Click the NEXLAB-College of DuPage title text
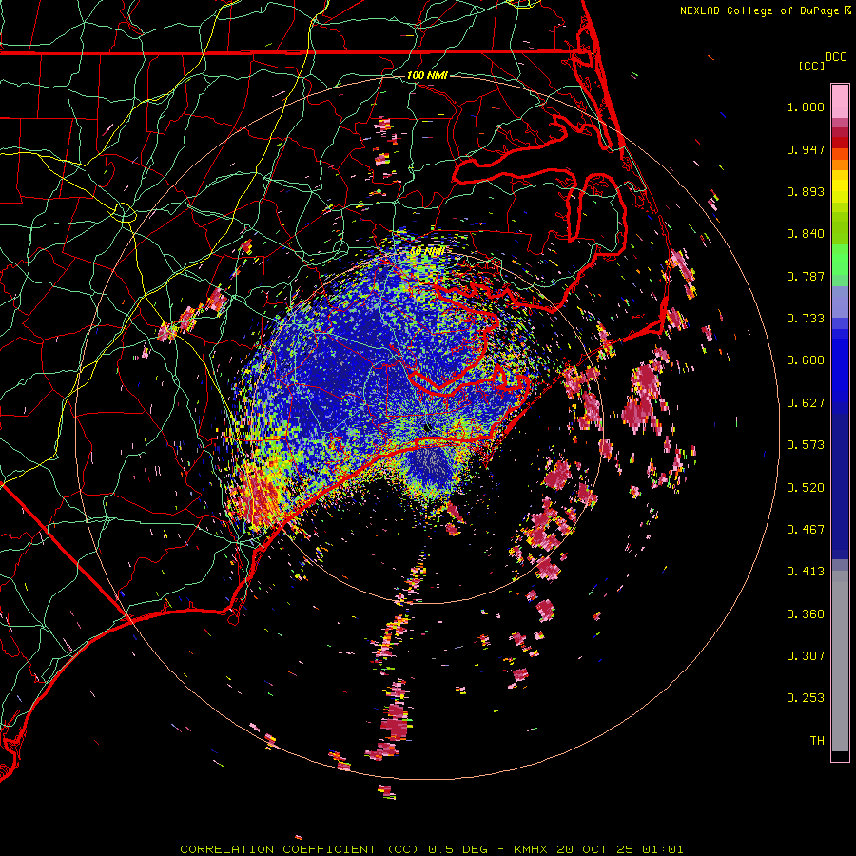This screenshot has height=856, width=856. coord(763,10)
